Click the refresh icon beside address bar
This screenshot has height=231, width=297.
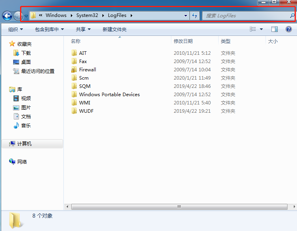[x=194, y=16]
